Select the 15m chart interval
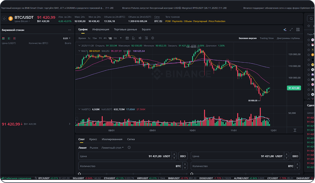 (95, 38)
